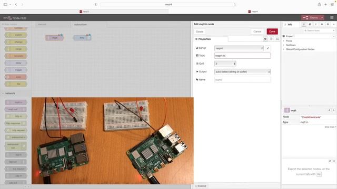
Task: Select the Properties tab in edit panel
Action: tap(211, 39)
